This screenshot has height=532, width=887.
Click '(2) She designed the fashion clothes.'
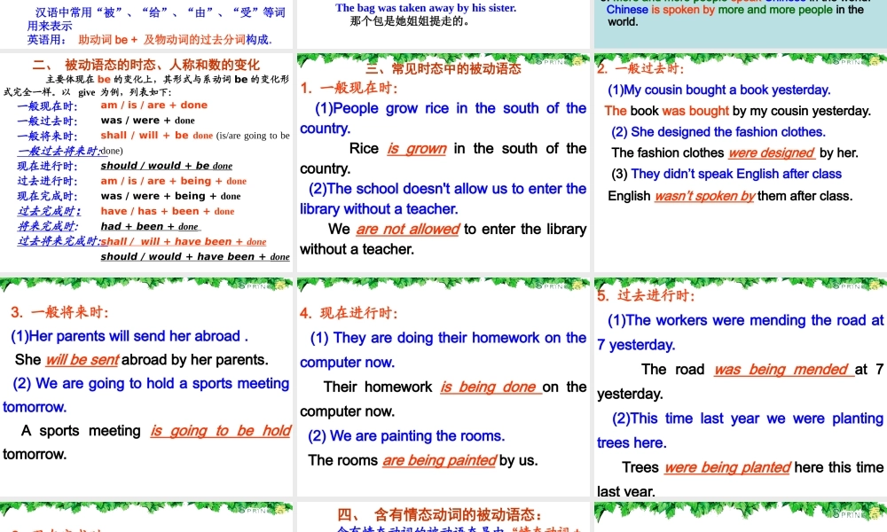[x=718, y=132]
